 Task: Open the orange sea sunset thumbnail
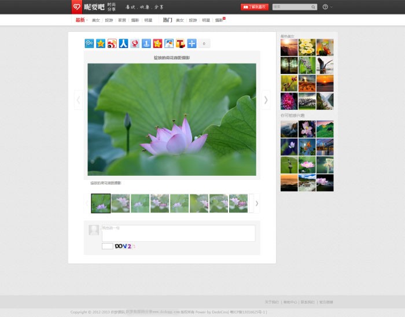pos(325,83)
